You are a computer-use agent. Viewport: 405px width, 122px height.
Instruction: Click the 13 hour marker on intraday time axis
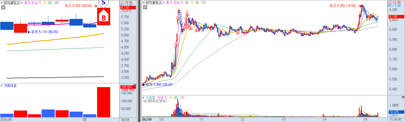283,120
